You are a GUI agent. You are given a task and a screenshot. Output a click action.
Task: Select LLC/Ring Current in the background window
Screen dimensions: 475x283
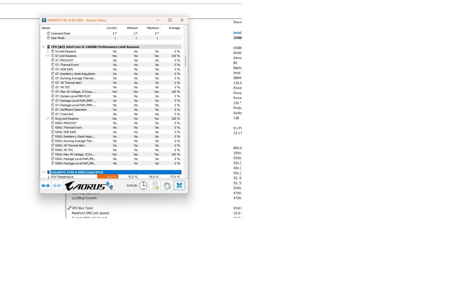click(85, 198)
